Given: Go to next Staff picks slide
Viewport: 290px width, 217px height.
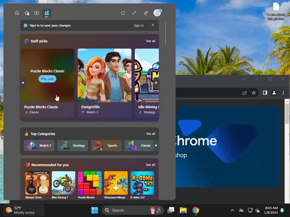Looking at the screenshot, I should click(156, 83).
